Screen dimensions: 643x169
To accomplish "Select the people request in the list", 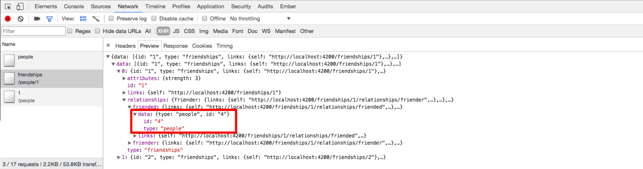I will tap(26, 57).
